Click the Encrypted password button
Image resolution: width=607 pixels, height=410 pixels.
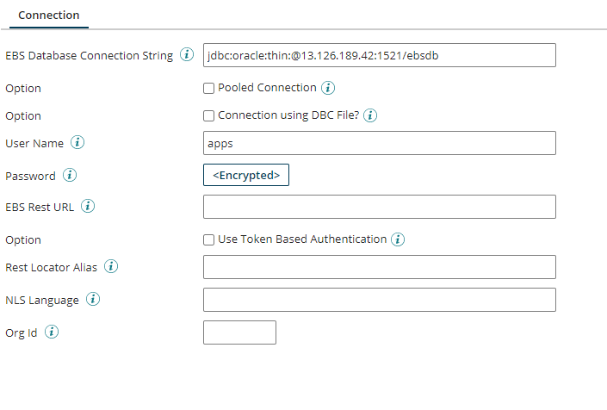pos(246,175)
